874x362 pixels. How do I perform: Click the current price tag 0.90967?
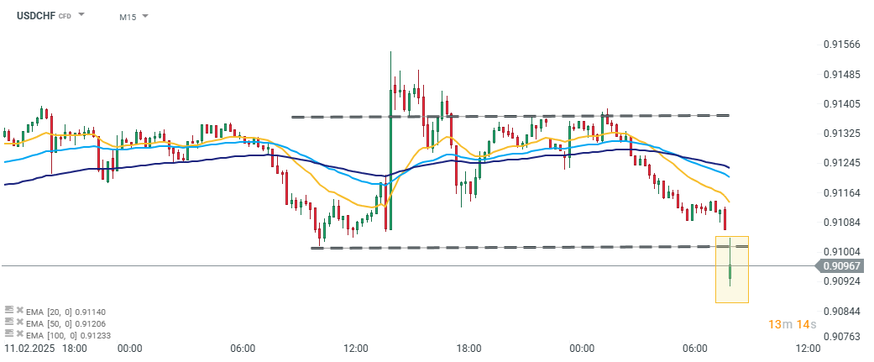pos(845,266)
